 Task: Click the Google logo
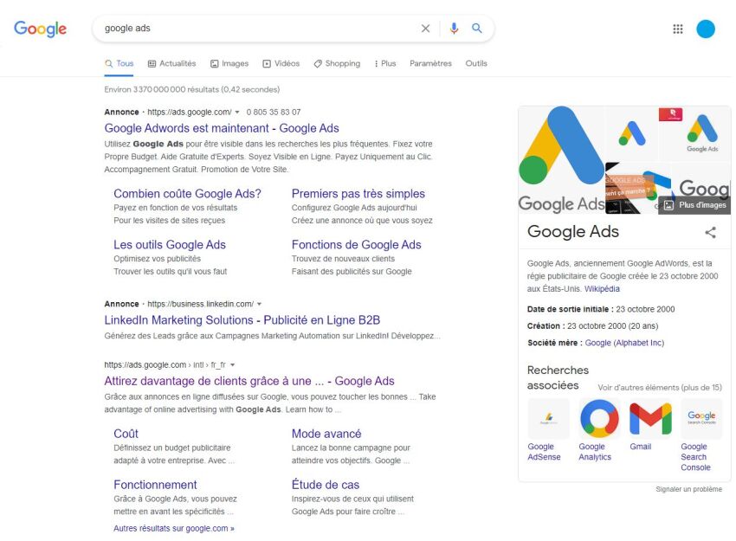click(x=40, y=29)
